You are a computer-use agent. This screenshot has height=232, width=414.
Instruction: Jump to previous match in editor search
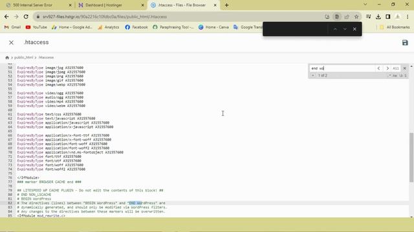378,68
